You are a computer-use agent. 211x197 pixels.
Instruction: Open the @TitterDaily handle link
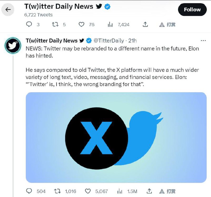109,41
